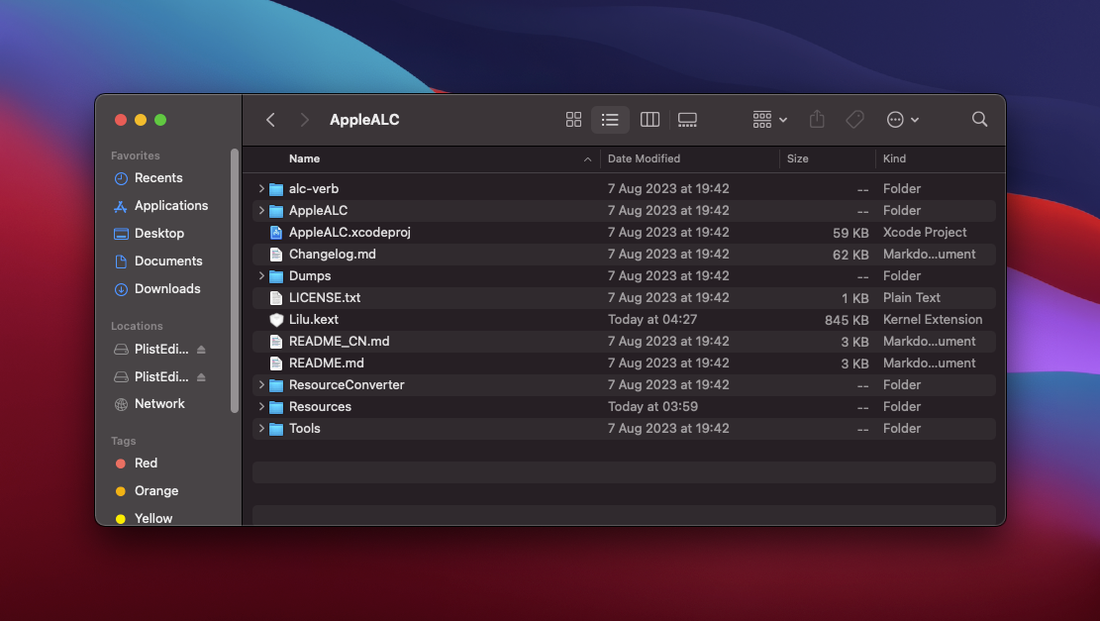
Task: Switch to icon grid view
Action: [574, 120]
